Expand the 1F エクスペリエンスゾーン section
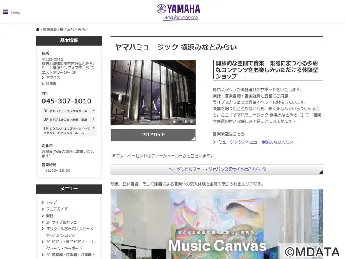The width and height of the screenshot is (345, 259). (69, 131)
